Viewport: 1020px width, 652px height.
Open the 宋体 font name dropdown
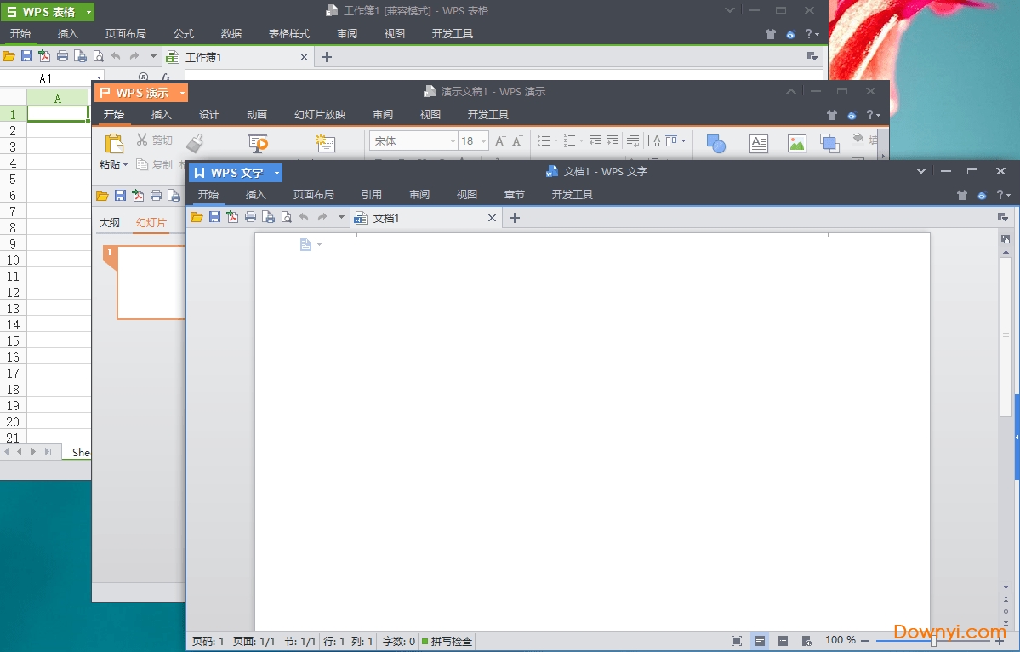(x=453, y=141)
